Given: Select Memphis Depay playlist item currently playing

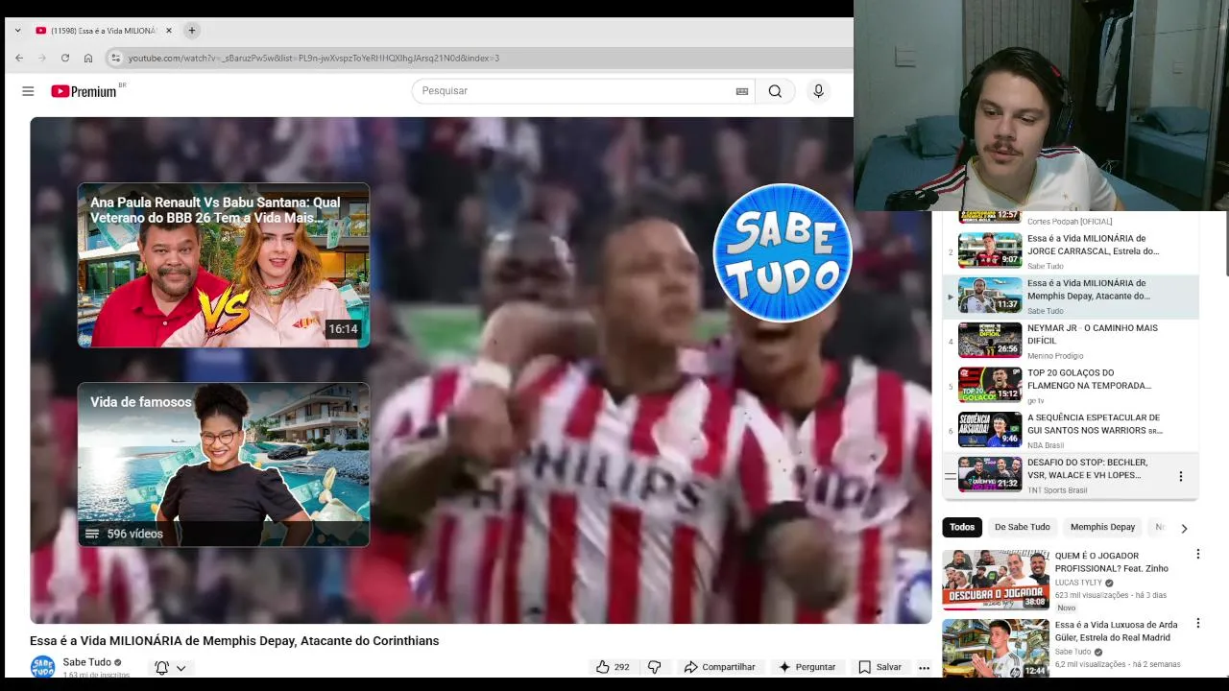Looking at the screenshot, I should coord(1071,297).
